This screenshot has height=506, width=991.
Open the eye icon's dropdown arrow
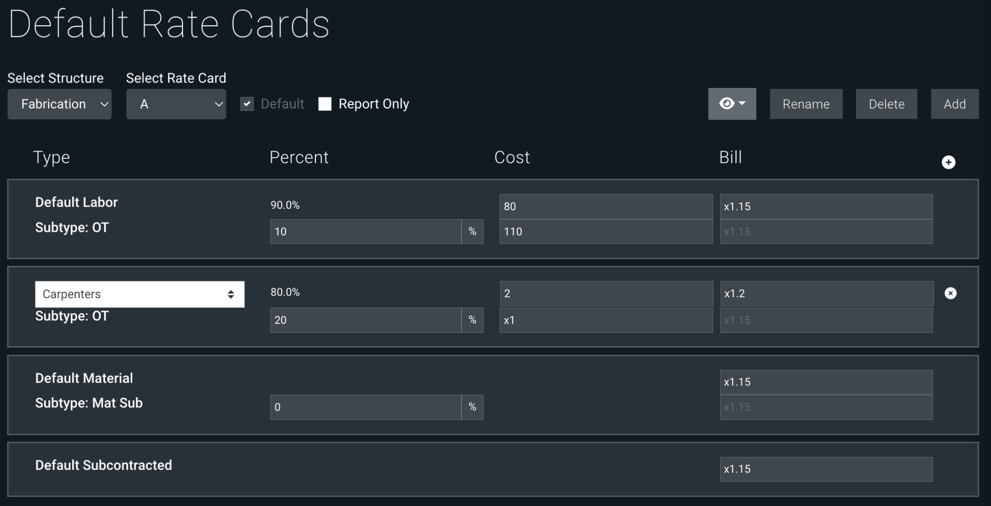tap(741, 104)
